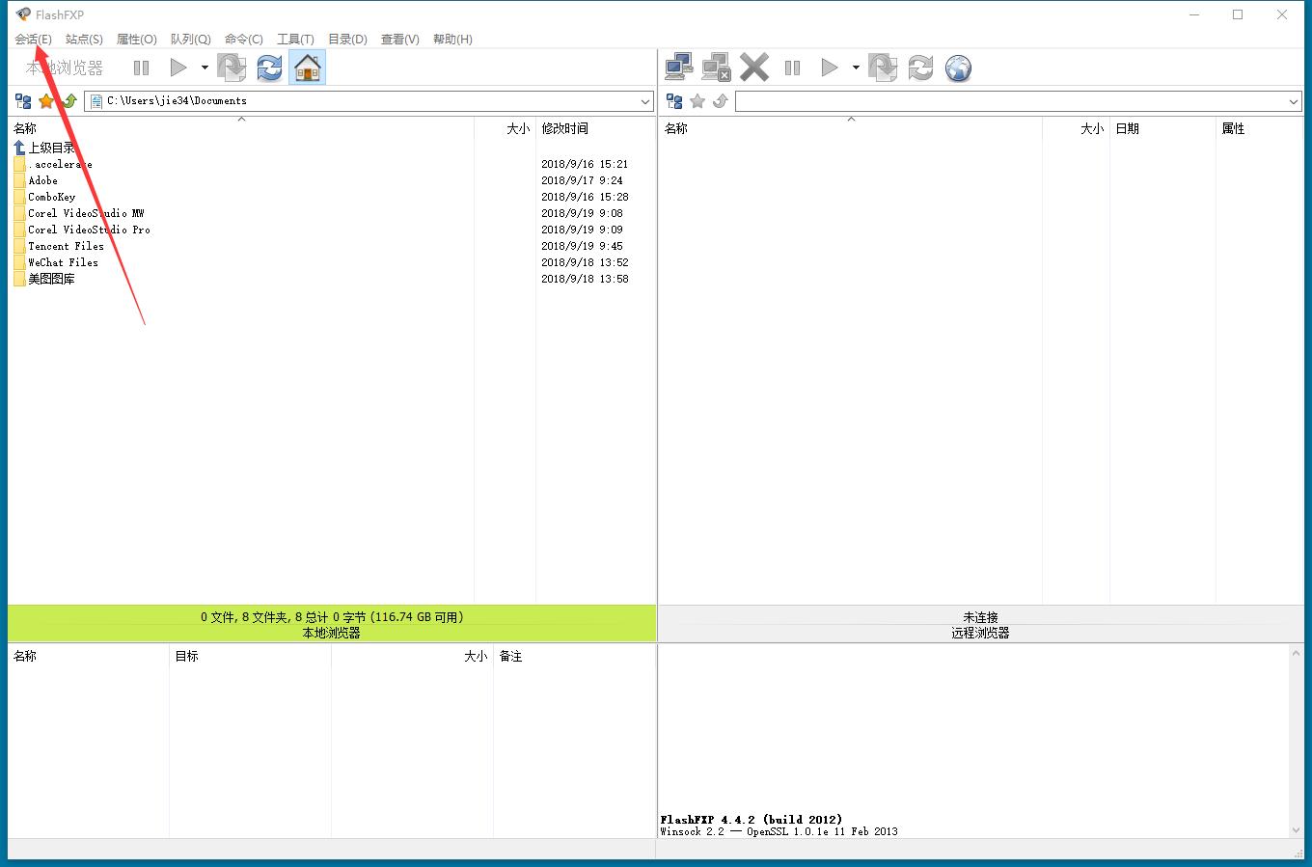
Task: Toggle the folder tree icon in the local pane
Action: [23, 101]
